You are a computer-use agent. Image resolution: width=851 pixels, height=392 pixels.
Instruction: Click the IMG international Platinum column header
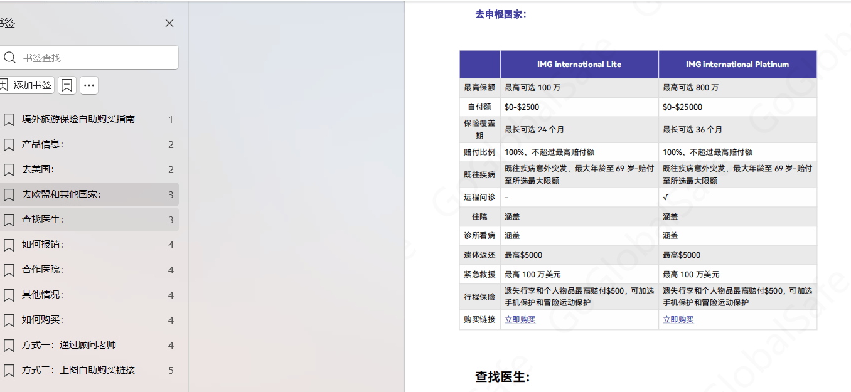pyautogui.click(x=737, y=64)
